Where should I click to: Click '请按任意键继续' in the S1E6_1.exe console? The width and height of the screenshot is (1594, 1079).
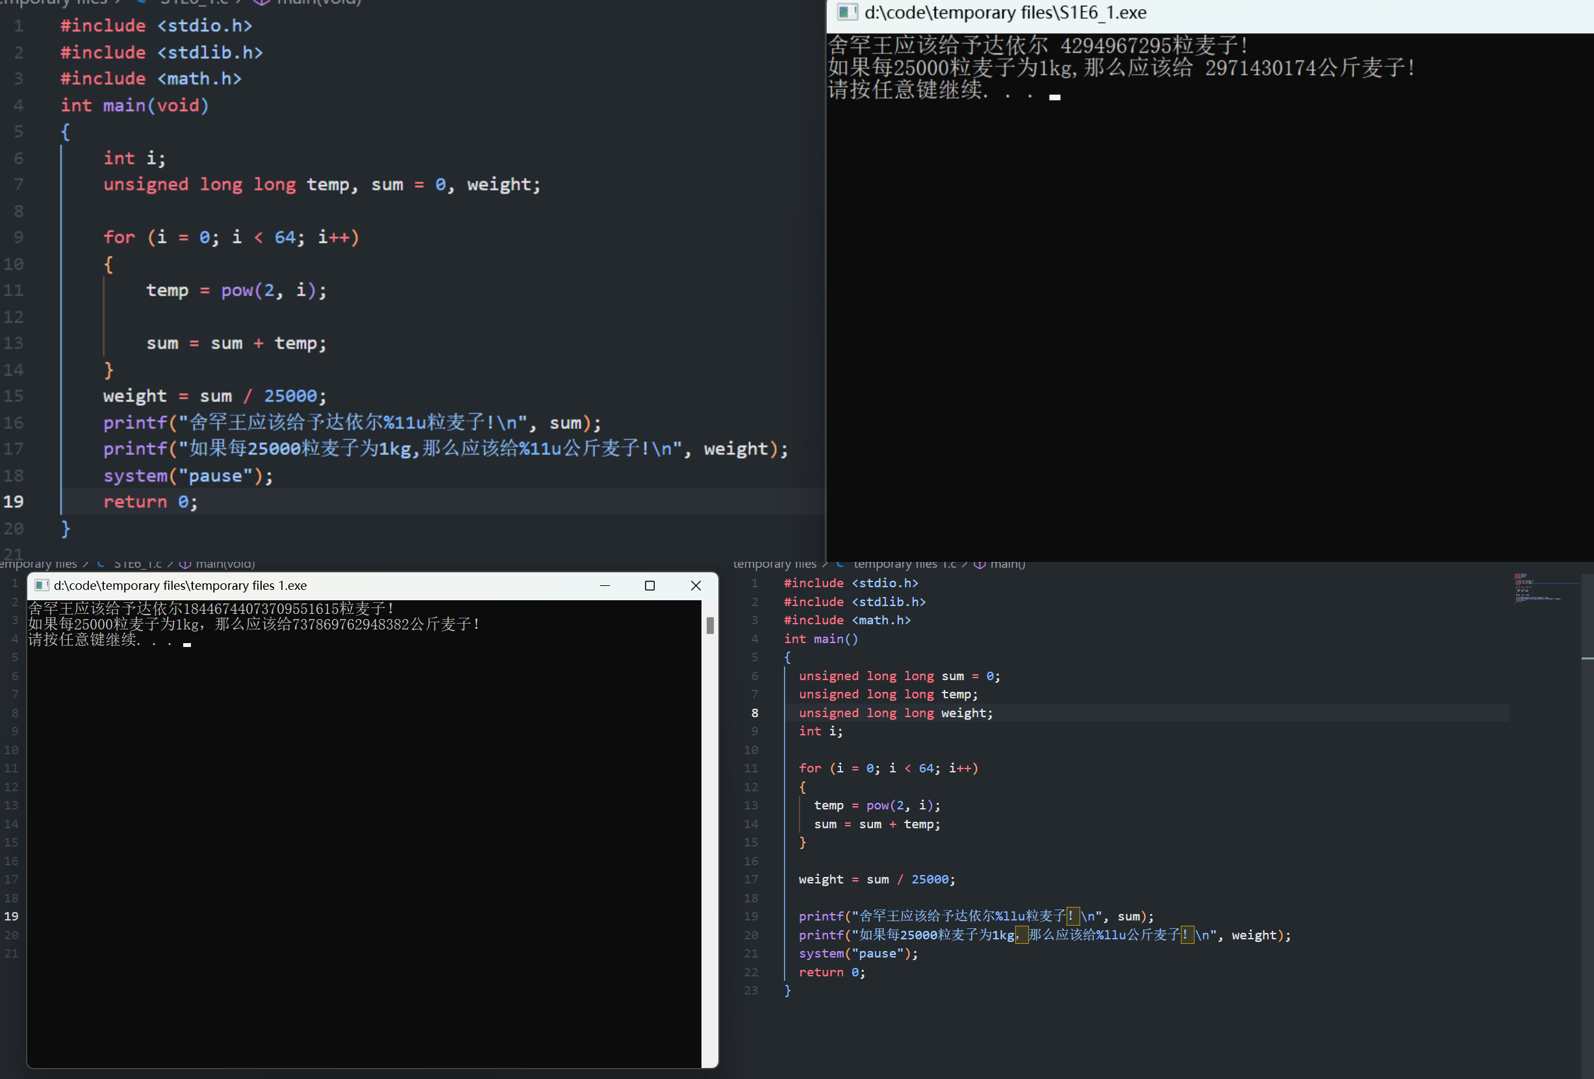905,90
